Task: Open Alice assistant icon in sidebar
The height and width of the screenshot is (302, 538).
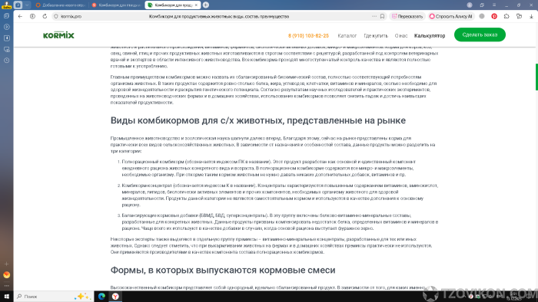Action: pos(6,274)
